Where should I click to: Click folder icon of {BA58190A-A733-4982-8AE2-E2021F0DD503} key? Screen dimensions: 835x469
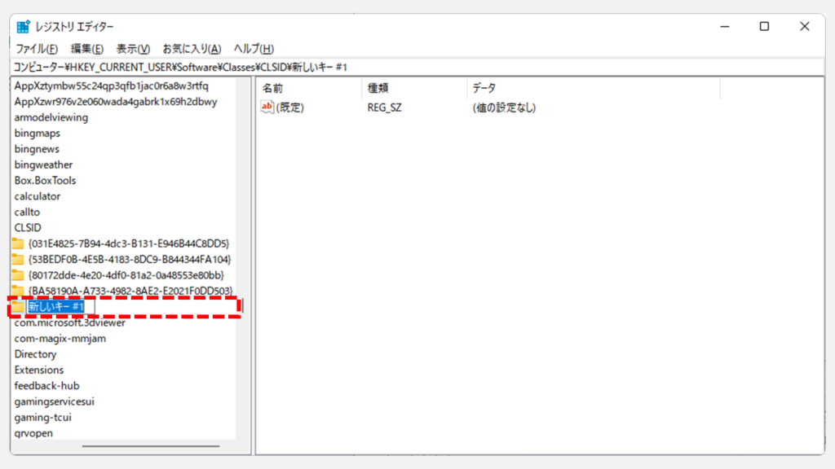tap(18, 291)
